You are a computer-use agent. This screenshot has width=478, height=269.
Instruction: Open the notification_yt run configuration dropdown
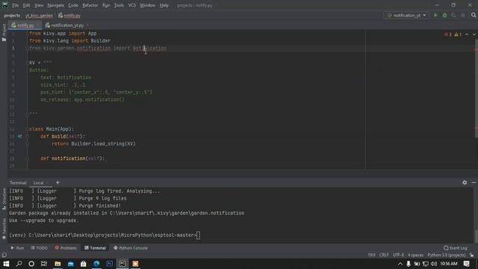tap(406, 15)
